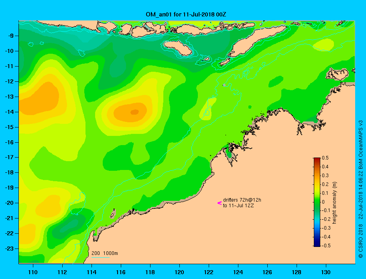The height and width of the screenshot is (279, 366).
Task: Click the small yellow patch near 122E 14S
Action: [x=208, y=109]
